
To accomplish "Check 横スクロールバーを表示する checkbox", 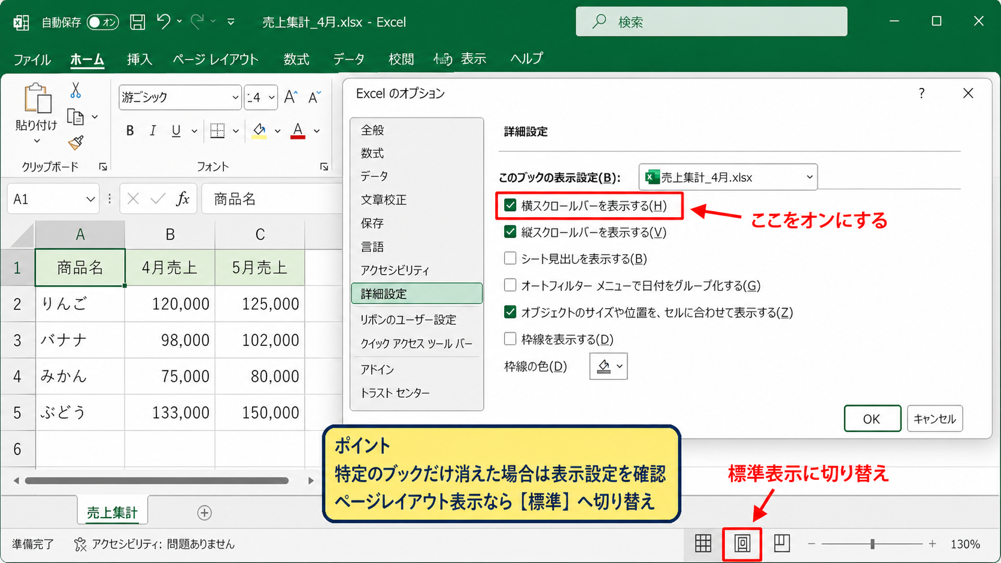I will (x=510, y=205).
